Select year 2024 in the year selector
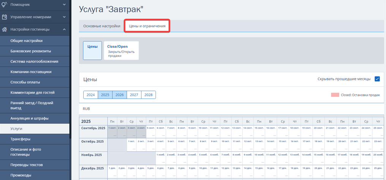This screenshot has width=386, height=180. tap(91, 95)
